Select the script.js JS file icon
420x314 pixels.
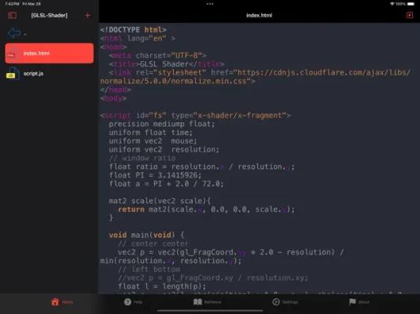point(13,74)
